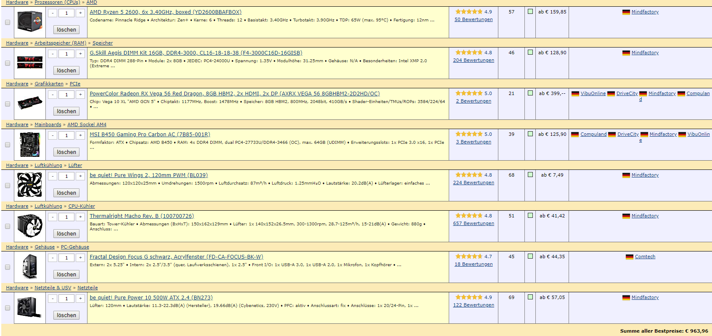Viewport: 712px width, 336px height.
Task: View 50 Bewertungen for Ryzen 5 2600
Action: (474, 19)
